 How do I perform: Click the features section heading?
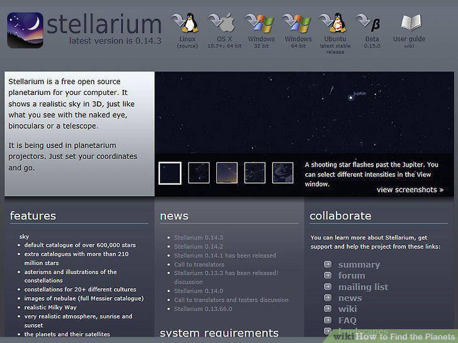tap(33, 216)
